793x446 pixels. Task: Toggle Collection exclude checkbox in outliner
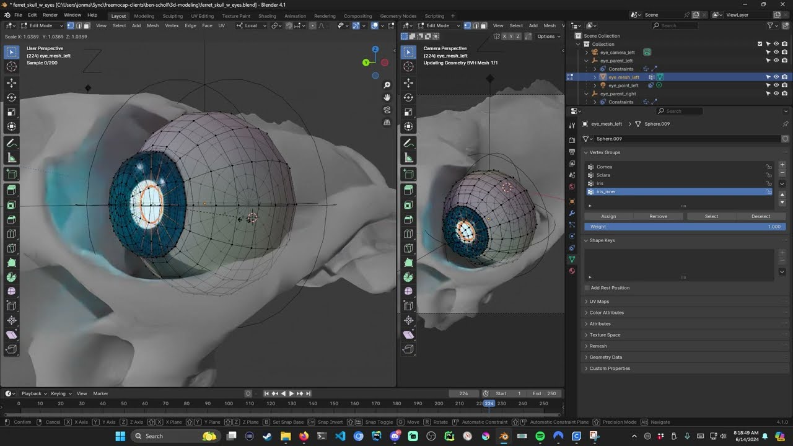760,44
